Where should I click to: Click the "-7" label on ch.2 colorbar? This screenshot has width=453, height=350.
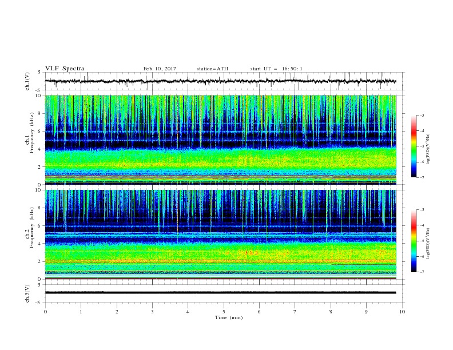(422, 272)
